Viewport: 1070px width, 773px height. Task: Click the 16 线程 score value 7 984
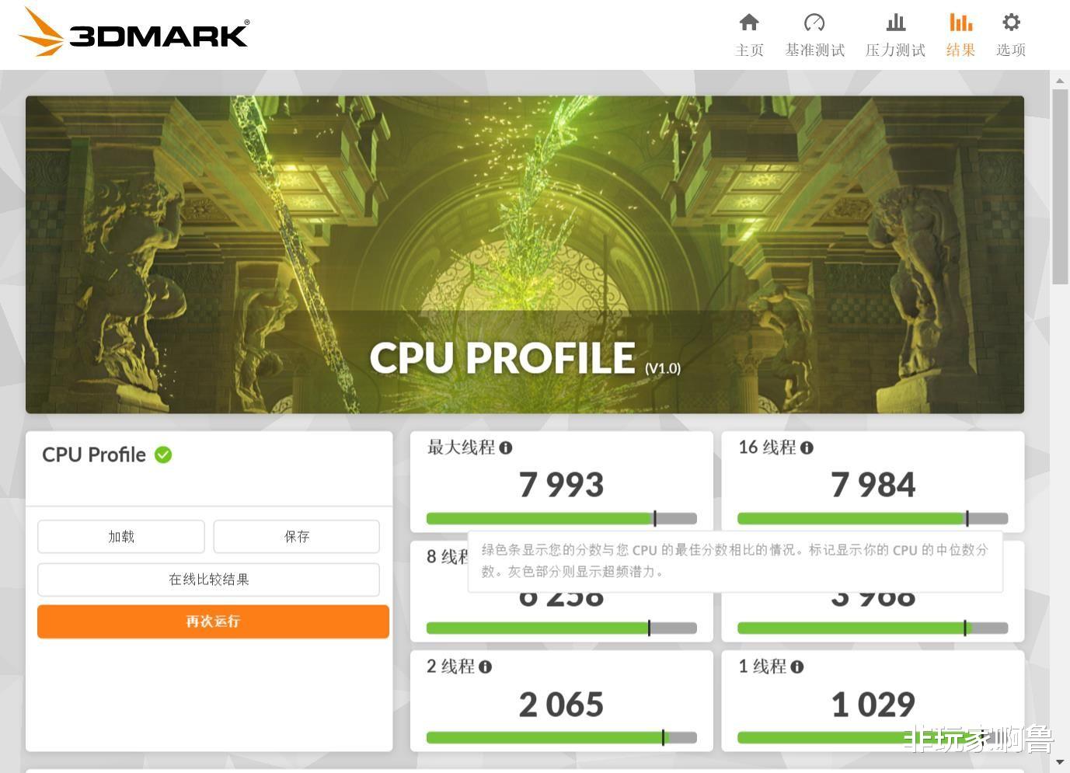[873, 484]
